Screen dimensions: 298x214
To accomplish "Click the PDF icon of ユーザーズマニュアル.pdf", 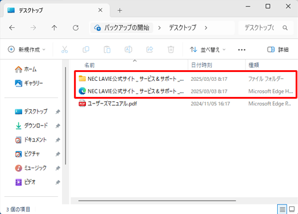I will pos(82,103).
